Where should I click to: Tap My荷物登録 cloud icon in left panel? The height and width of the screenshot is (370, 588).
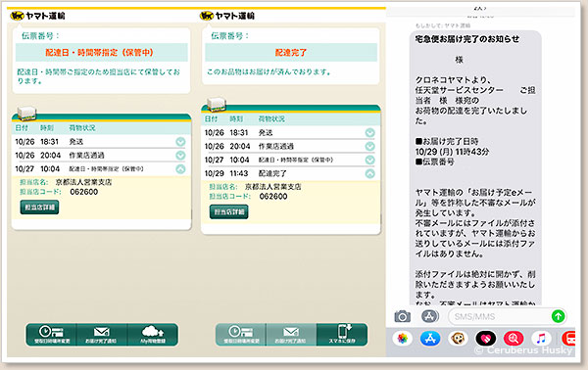152,335
